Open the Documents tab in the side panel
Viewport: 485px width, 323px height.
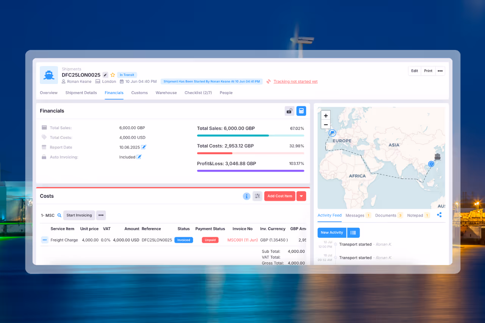point(385,215)
